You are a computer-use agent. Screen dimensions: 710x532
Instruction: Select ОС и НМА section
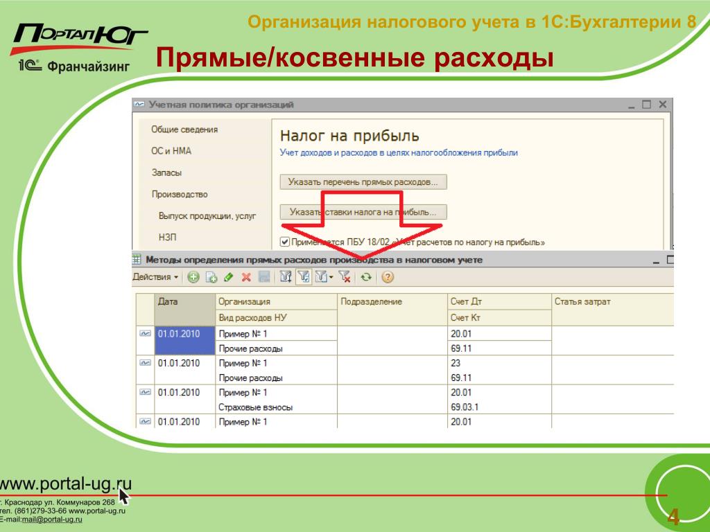click(171, 150)
